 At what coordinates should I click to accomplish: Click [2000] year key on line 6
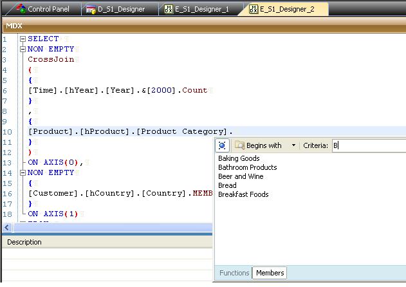tap(161, 90)
